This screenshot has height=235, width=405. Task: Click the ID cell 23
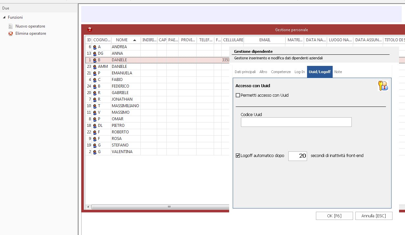coord(89,67)
